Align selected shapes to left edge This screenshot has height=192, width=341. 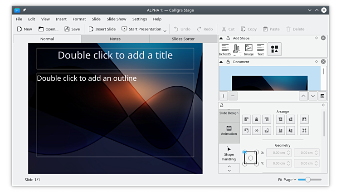click(247, 119)
